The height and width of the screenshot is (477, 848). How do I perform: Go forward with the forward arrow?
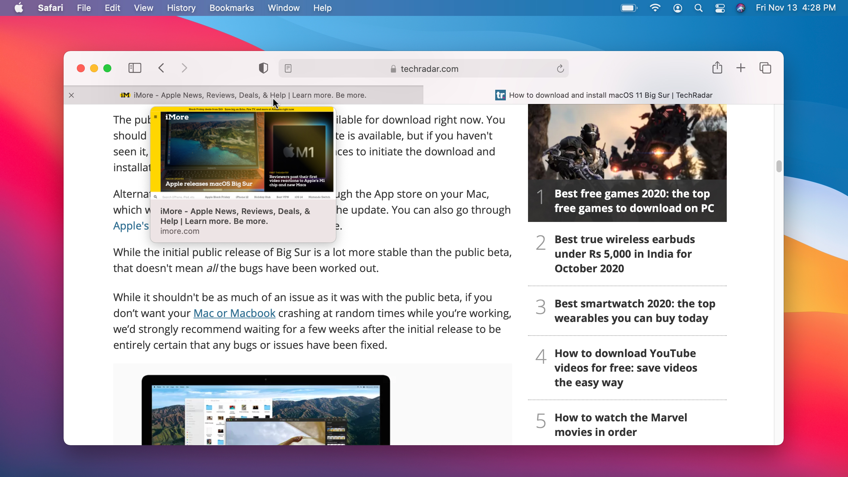(x=185, y=68)
